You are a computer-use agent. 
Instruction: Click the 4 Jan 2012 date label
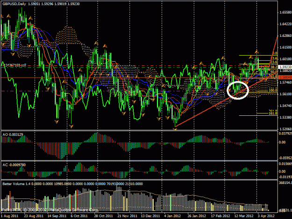click(172, 216)
